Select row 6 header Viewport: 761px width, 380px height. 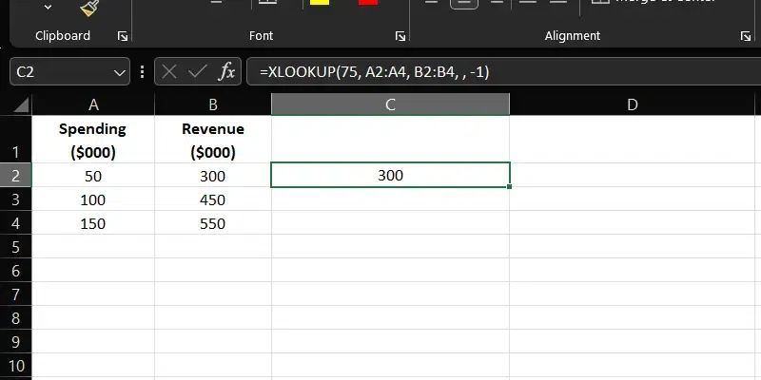(15, 270)
